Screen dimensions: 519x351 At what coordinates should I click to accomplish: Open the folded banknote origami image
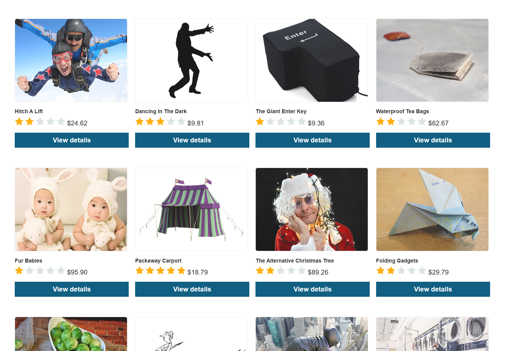432,209
